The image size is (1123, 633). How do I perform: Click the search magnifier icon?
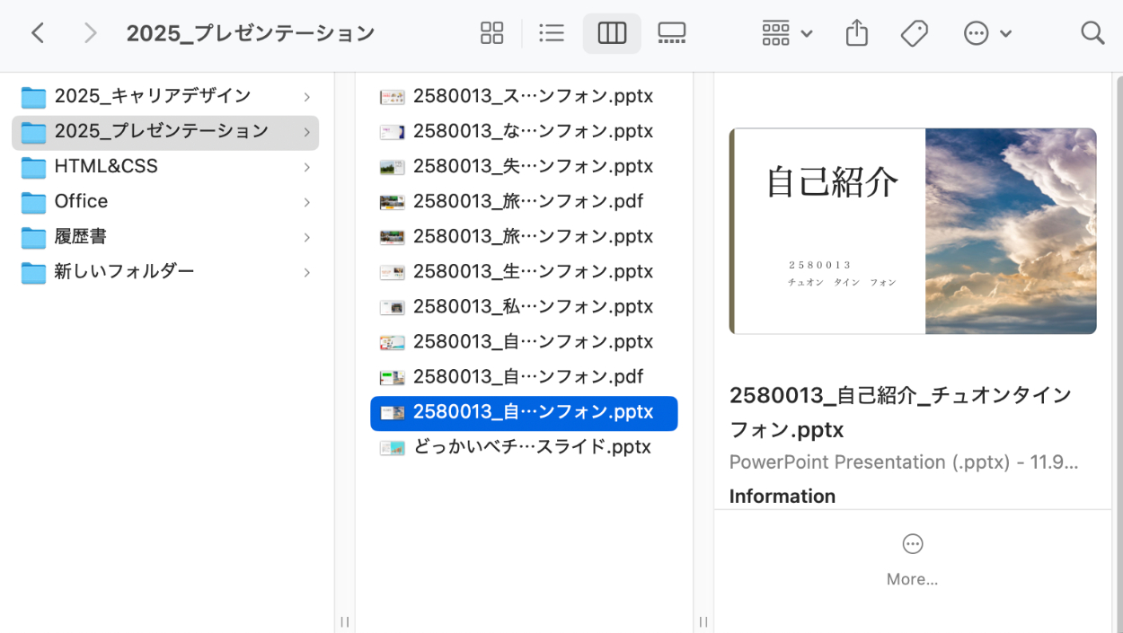1092,34
